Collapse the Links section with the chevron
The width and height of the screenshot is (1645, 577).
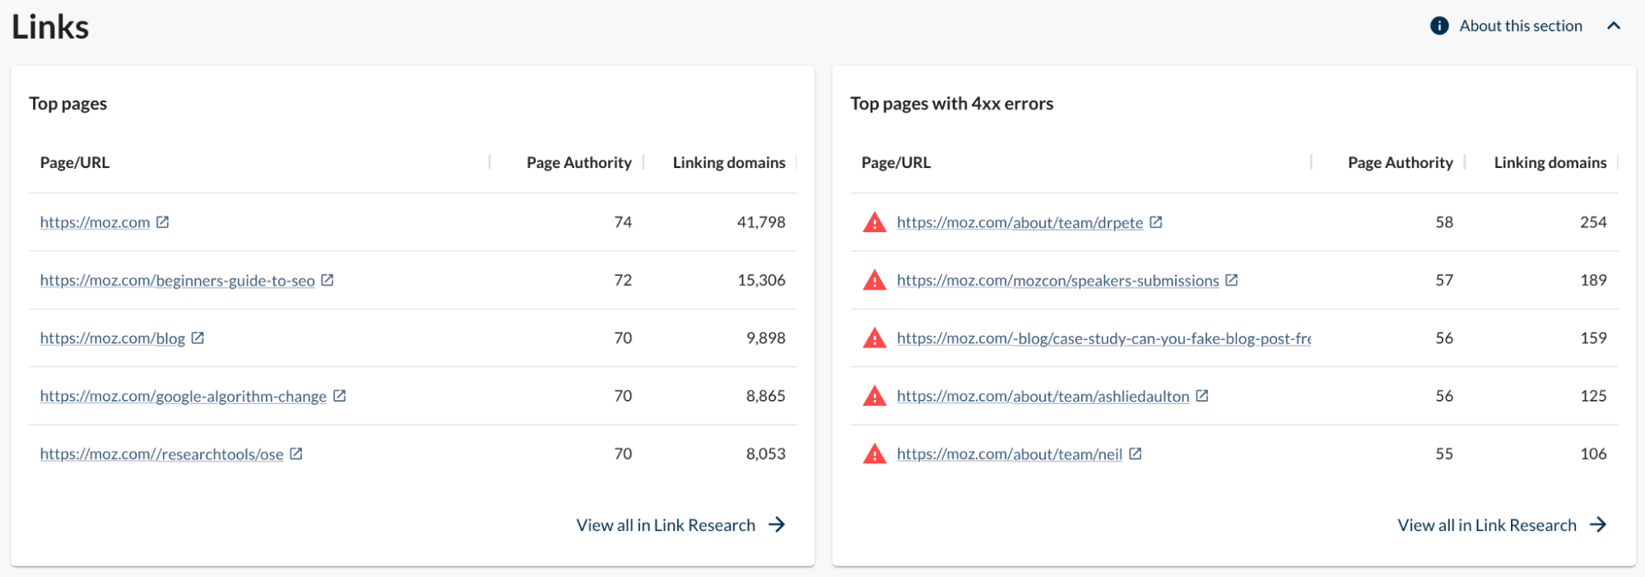[x=1614, y=26]
